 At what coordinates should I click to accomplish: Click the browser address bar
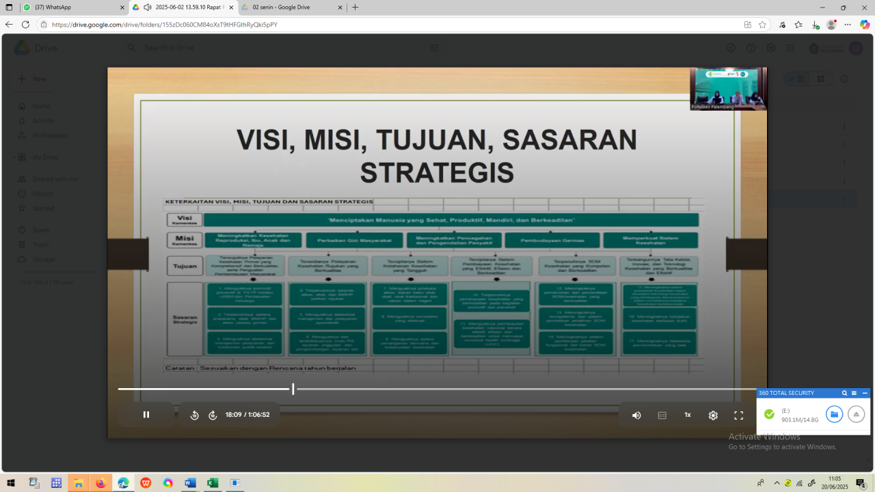(x=383, y=25)
